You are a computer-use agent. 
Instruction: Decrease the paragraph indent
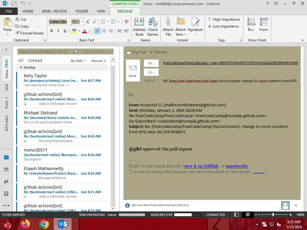click(x=120, y=31)
